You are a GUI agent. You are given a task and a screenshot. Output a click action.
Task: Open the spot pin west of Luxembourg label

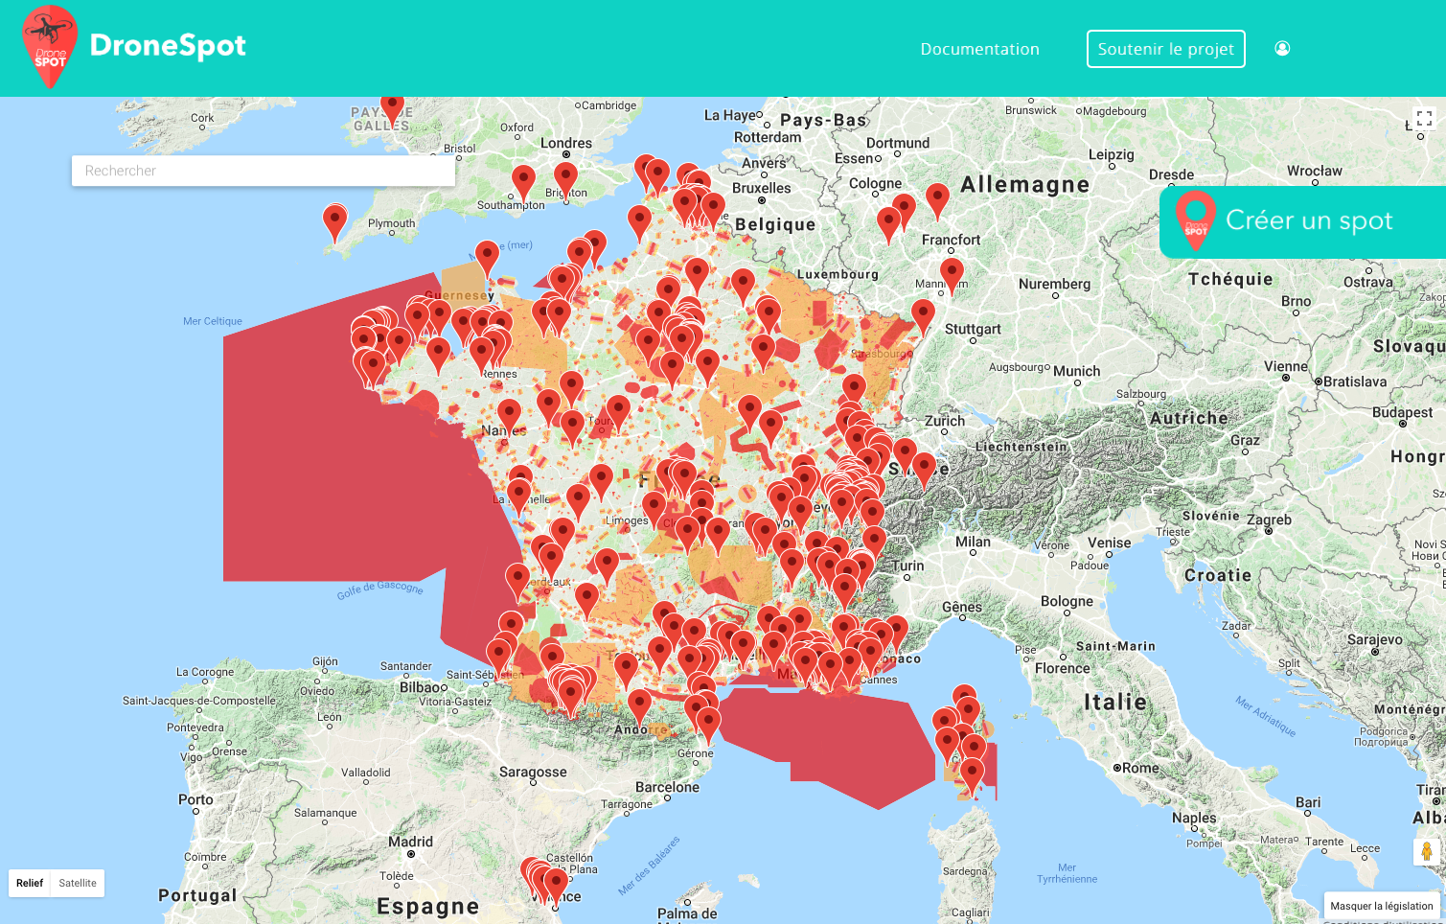(744, 287)
